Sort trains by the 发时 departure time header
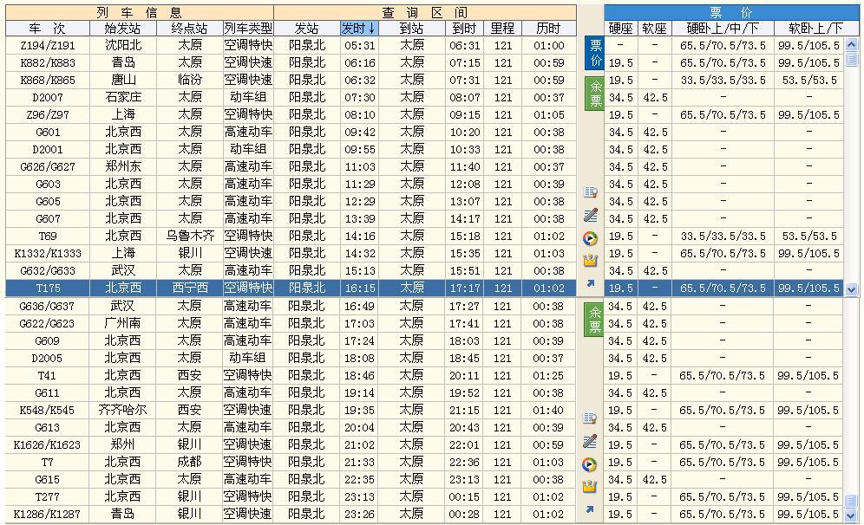The width and height of the screenshot is (864, 525). 359,28
